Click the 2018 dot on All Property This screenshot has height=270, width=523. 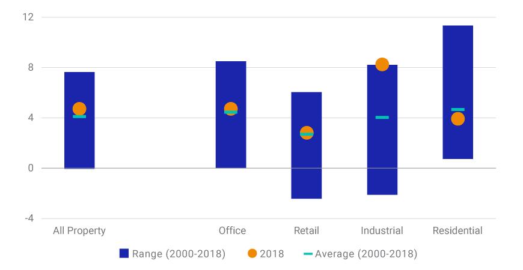[79, 109]
